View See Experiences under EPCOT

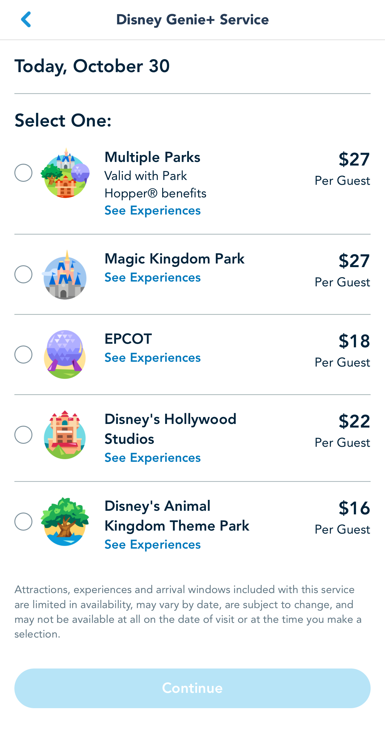point(152,358)
